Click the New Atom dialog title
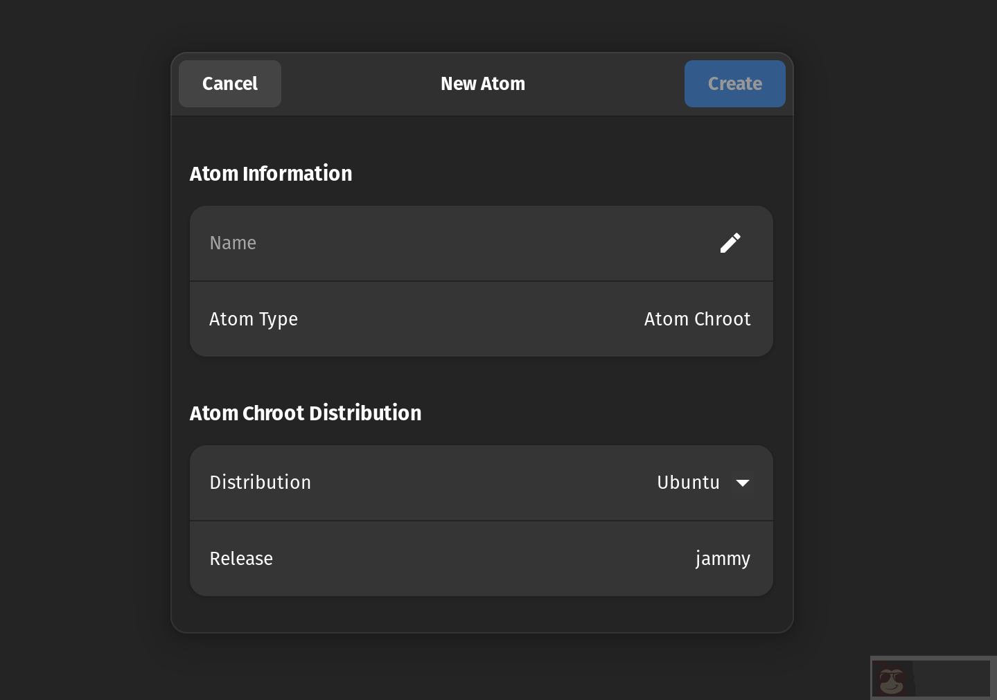Image resolution: width=997 pixels, height=700 pixels. click(483, 84)
